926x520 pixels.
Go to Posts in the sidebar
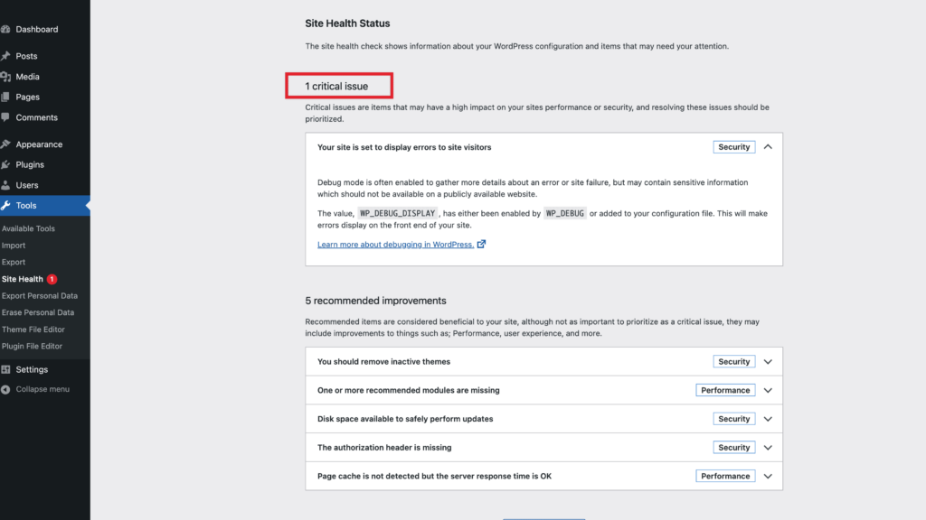click(26, 56)
